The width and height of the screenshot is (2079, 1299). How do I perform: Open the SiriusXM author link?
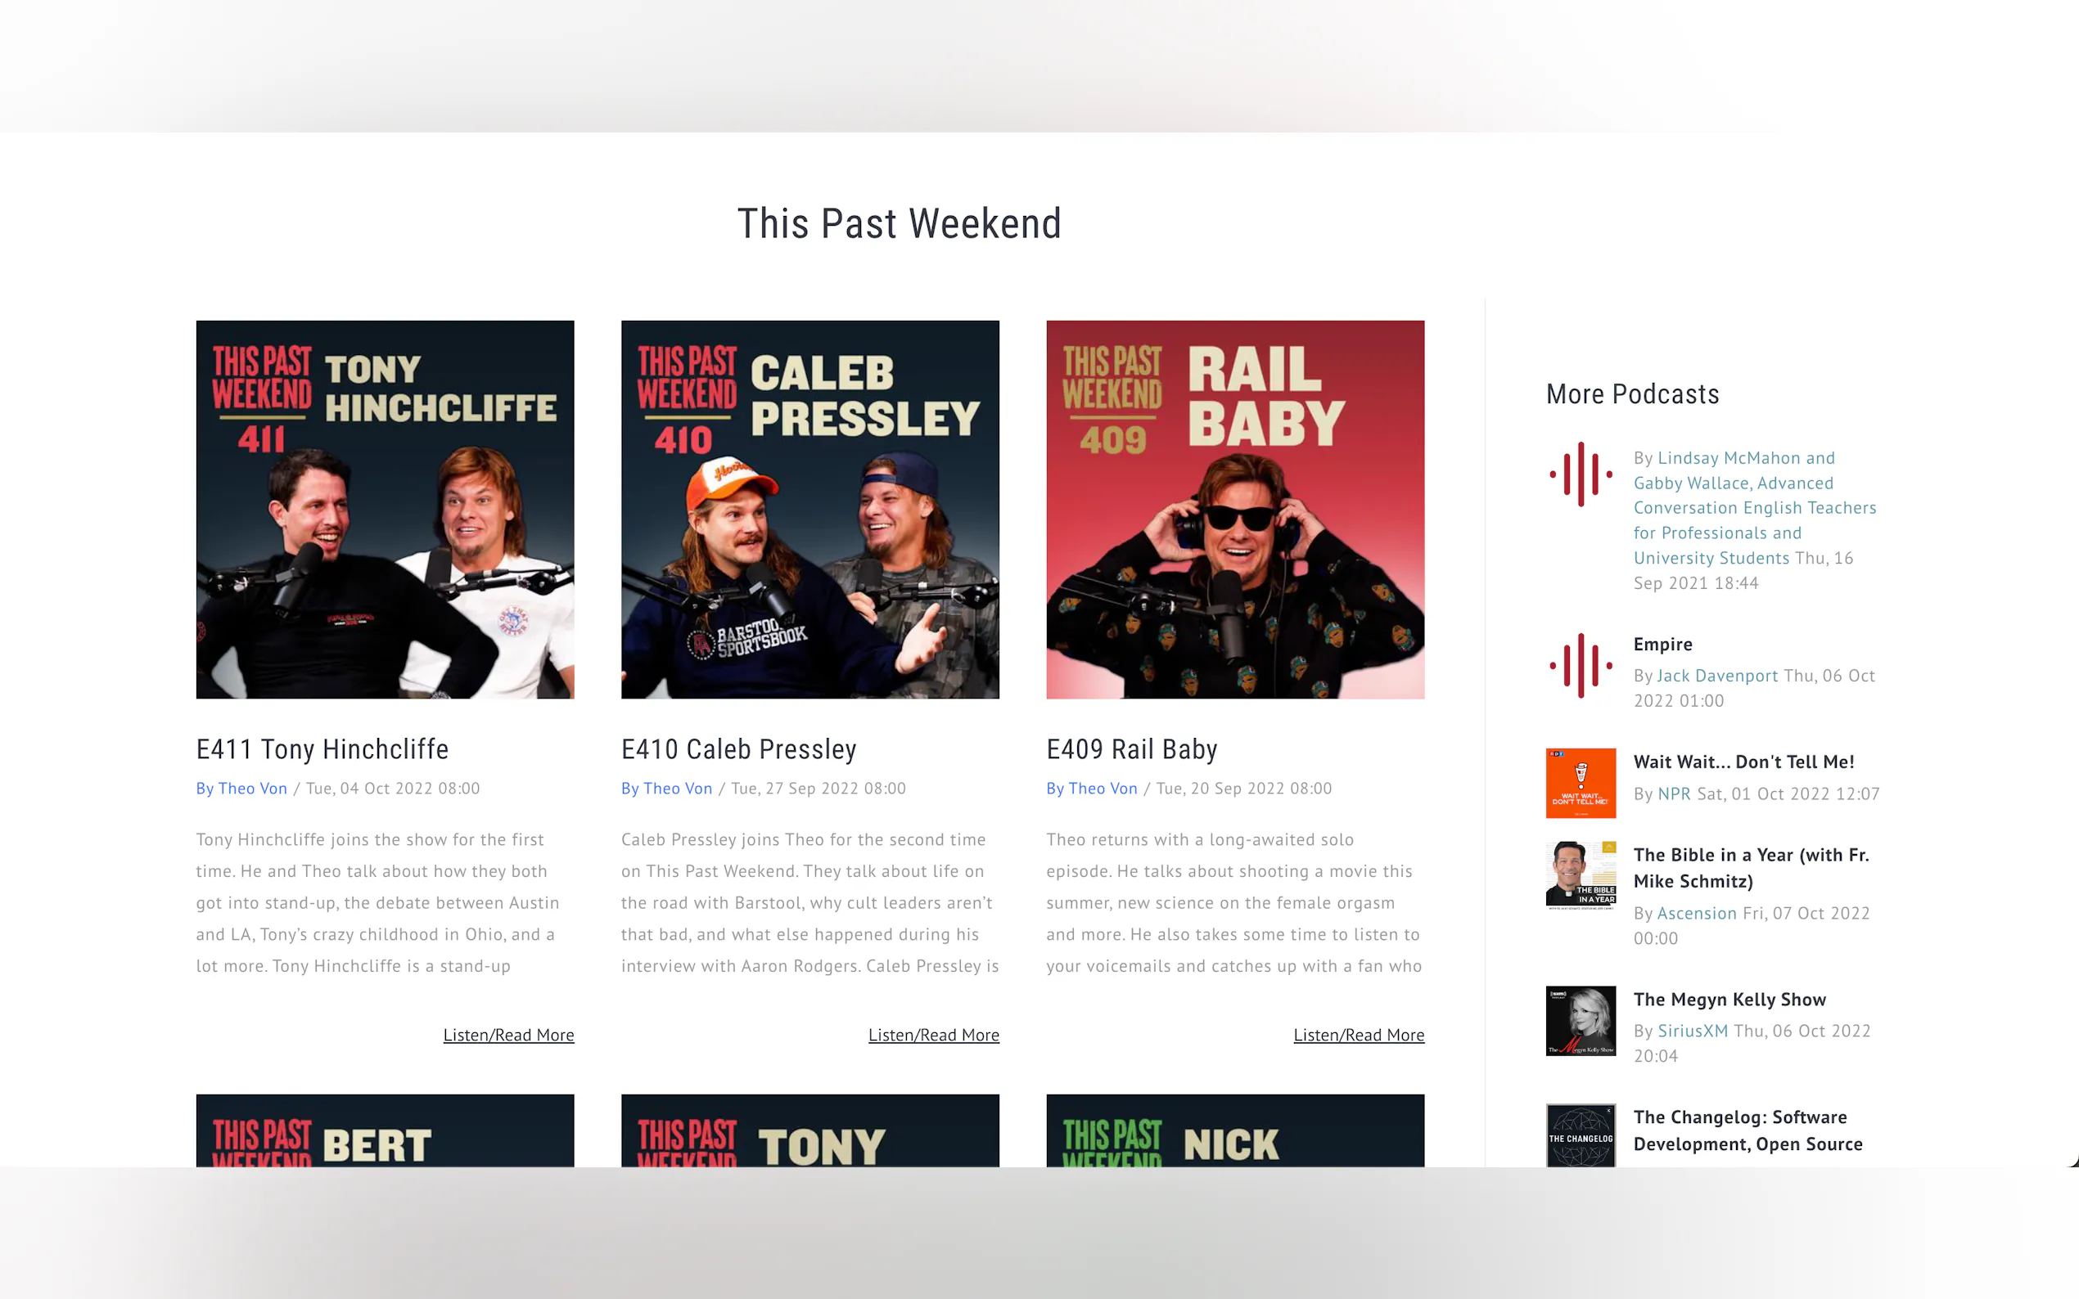click(1692, 1031)
